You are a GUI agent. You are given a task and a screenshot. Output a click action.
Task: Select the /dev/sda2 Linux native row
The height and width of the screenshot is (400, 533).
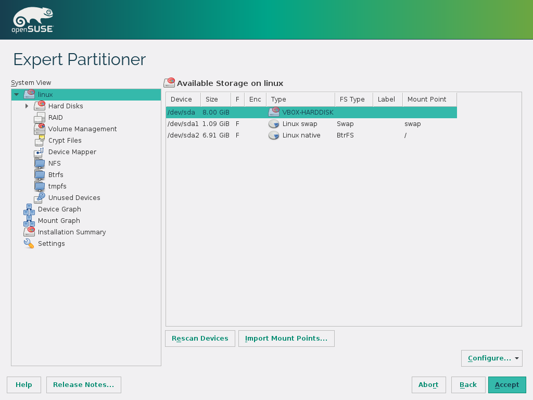pos(302,135)
